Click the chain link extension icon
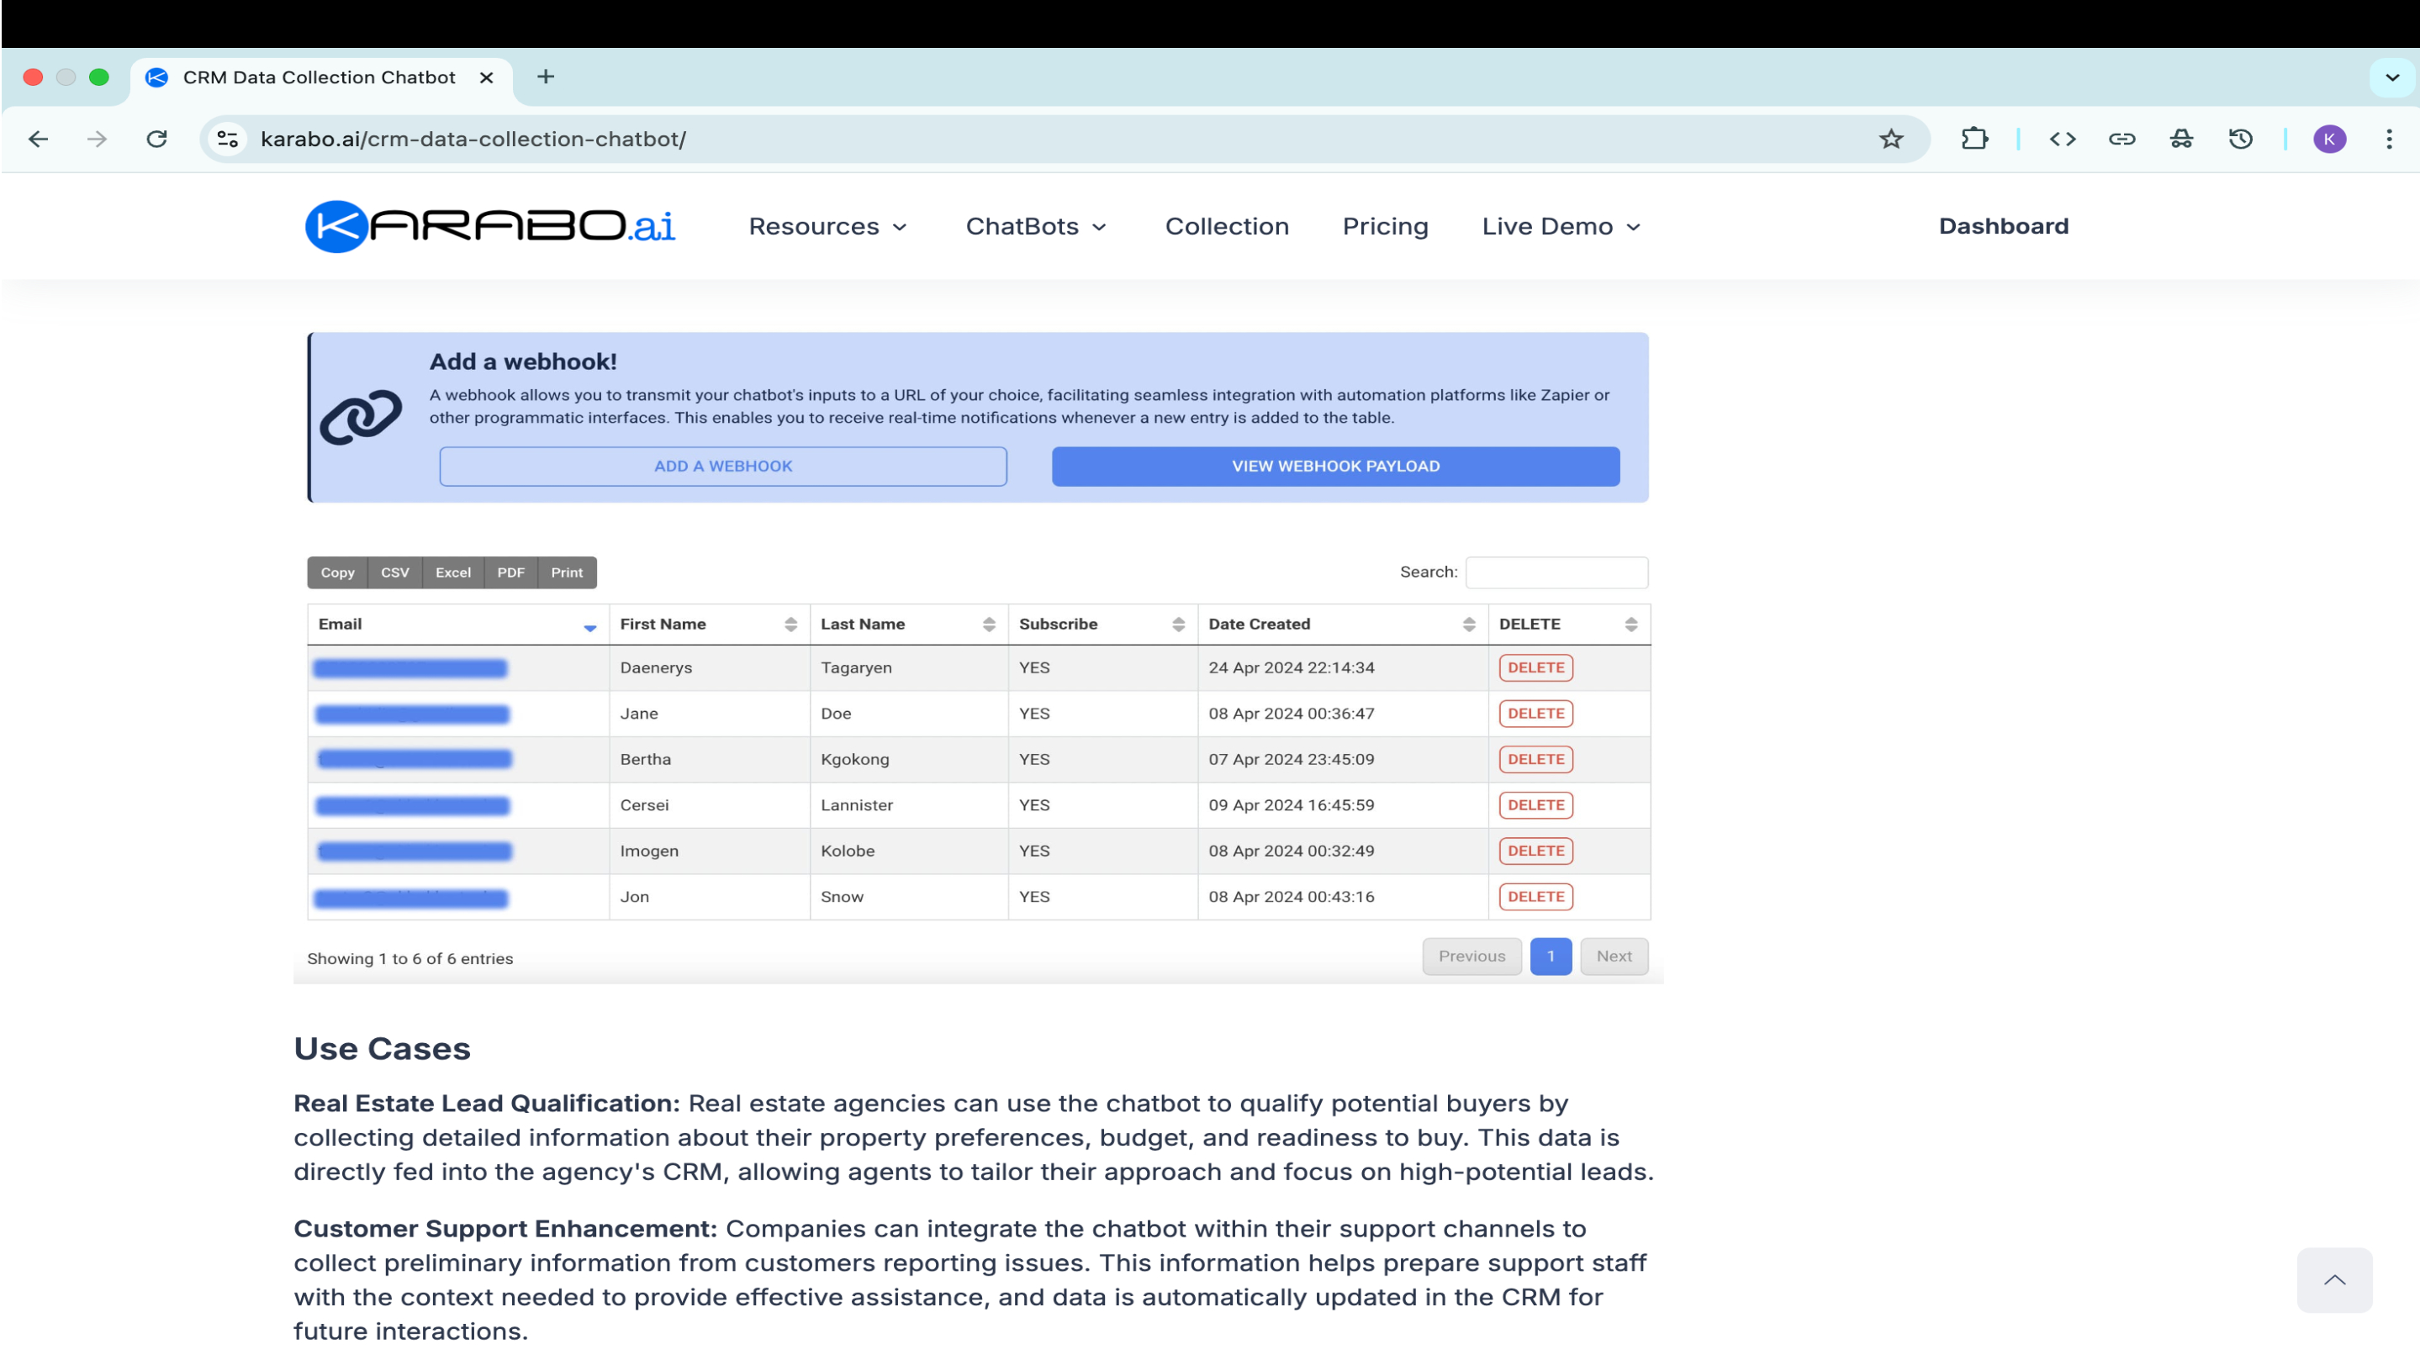 pos(2121,139)
